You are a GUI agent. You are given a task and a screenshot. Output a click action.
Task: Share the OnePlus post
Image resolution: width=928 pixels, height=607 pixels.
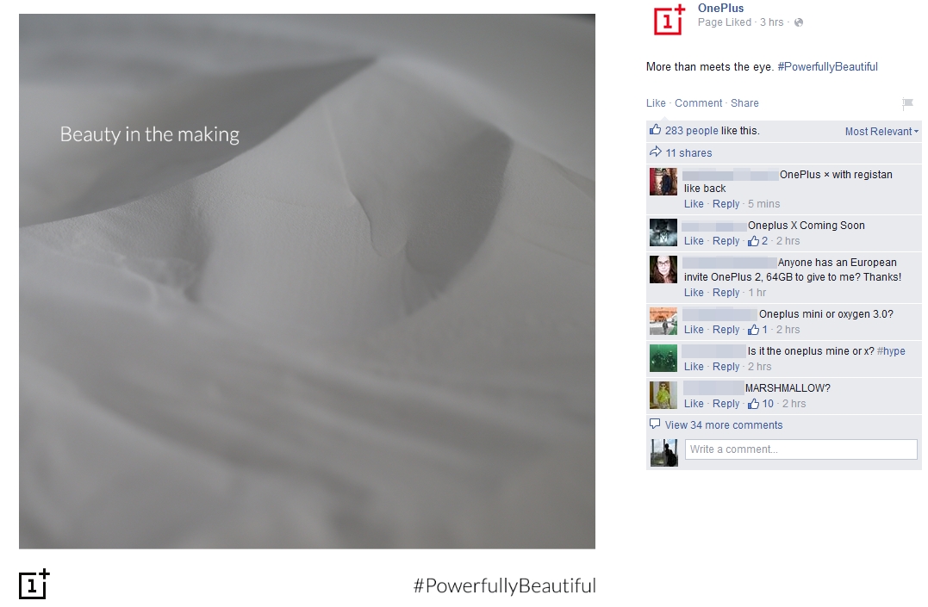pyautogui.click(x=744, y=103)
